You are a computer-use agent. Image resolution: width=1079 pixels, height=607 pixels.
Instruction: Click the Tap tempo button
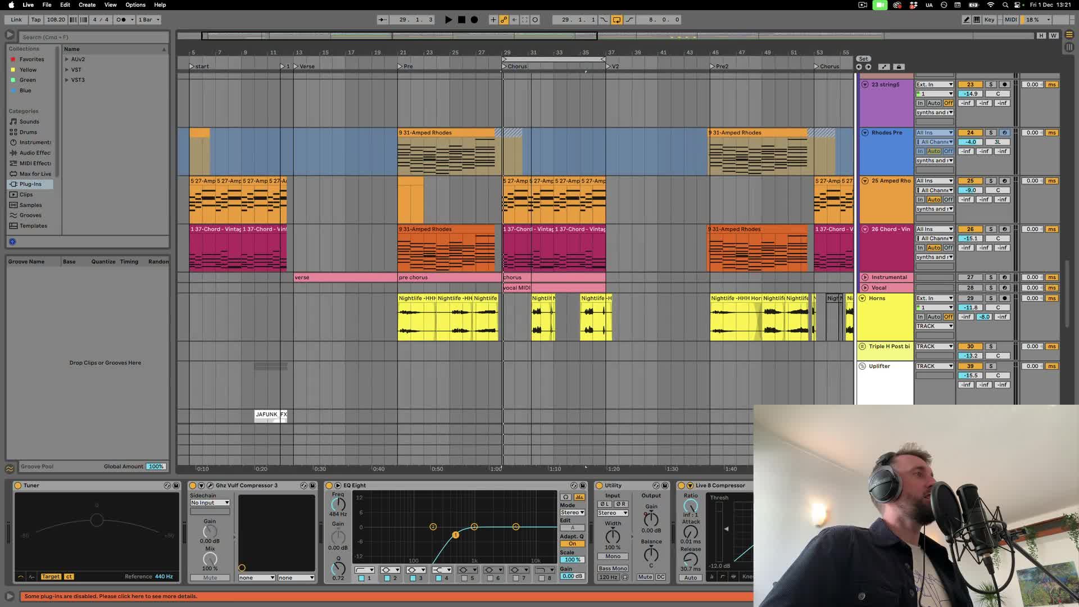36,20
